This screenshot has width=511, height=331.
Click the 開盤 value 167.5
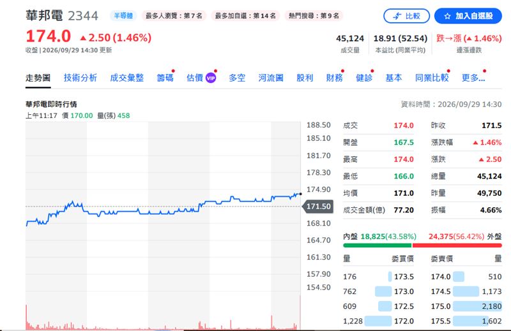[x=404, y=142]
